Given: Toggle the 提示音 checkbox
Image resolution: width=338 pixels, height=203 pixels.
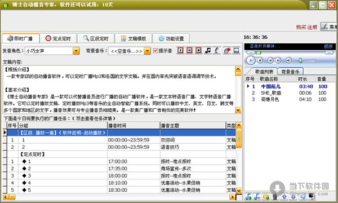Looking at the screenshot, I should [x=155, y=51].
